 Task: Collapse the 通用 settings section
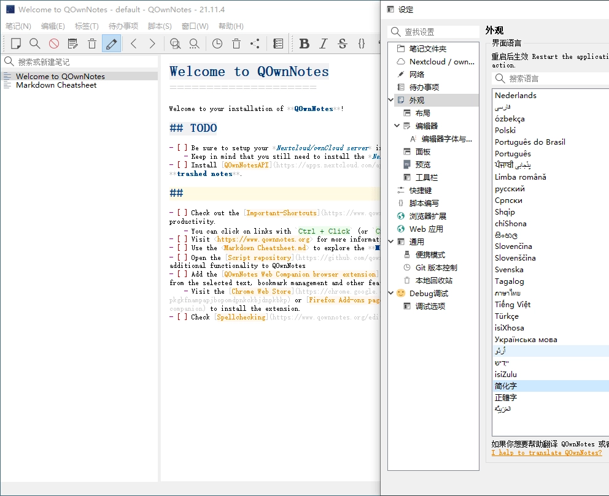pos(391,241)
